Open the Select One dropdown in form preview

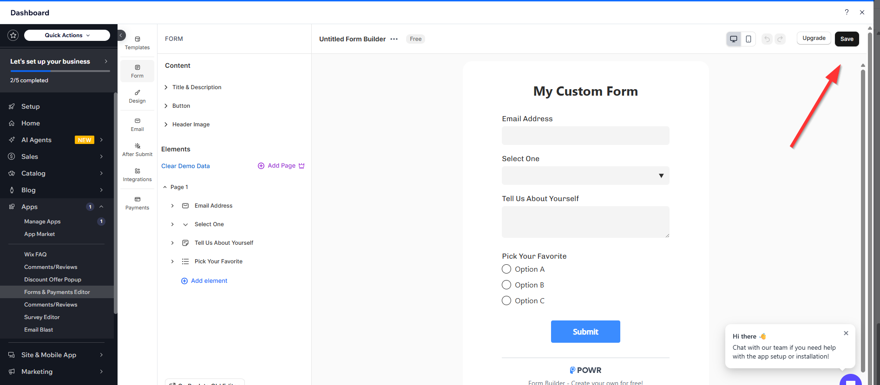pos(585,176)
